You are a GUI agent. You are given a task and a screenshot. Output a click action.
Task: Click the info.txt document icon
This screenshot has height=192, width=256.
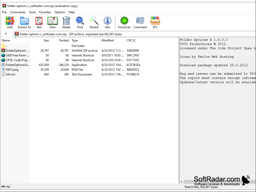(3, 74)
